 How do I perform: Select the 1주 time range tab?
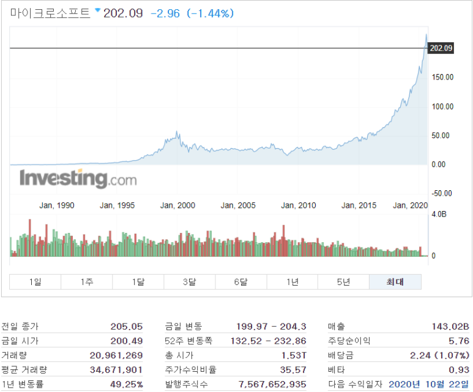click(x=87, y=282)
